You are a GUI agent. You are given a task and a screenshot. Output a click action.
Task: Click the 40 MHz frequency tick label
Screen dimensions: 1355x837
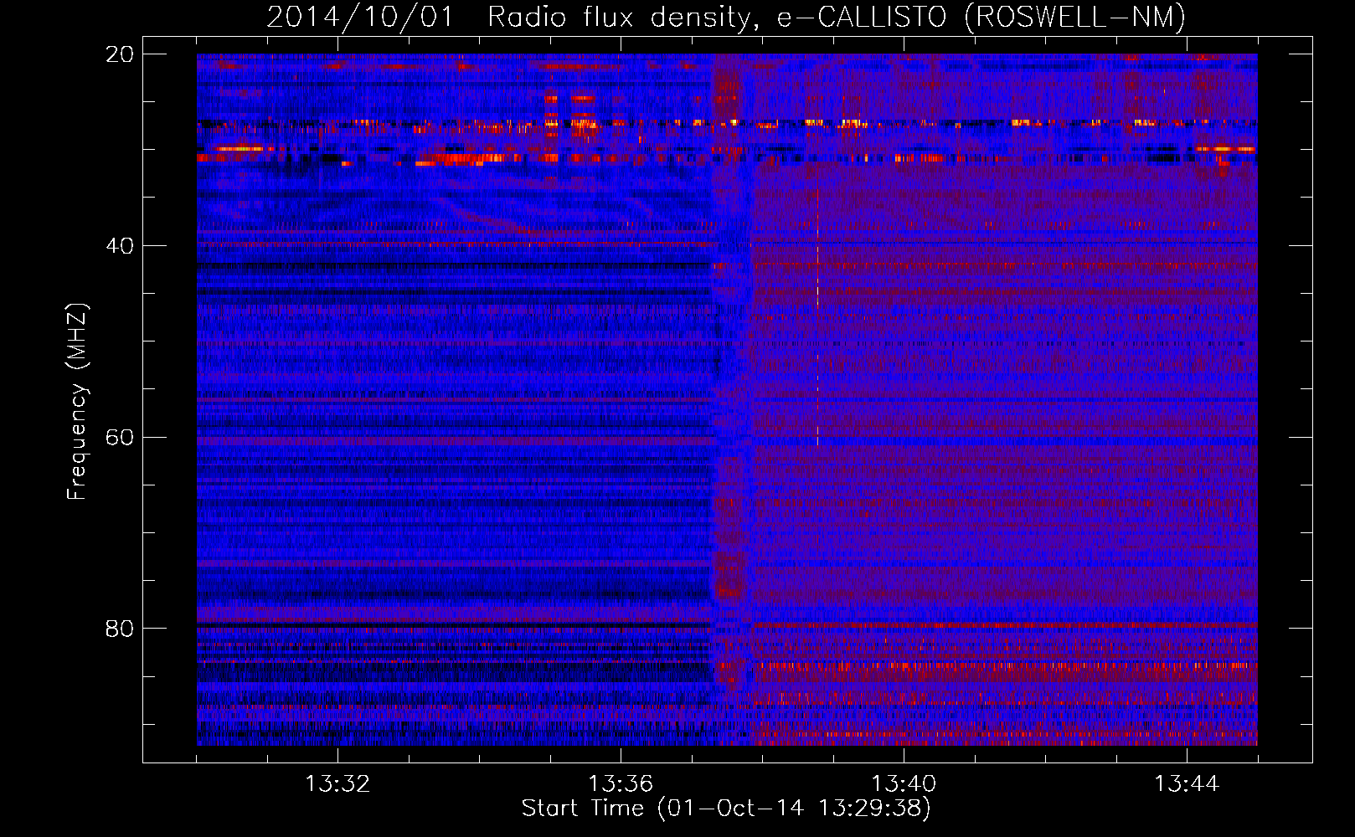(120, 246)
